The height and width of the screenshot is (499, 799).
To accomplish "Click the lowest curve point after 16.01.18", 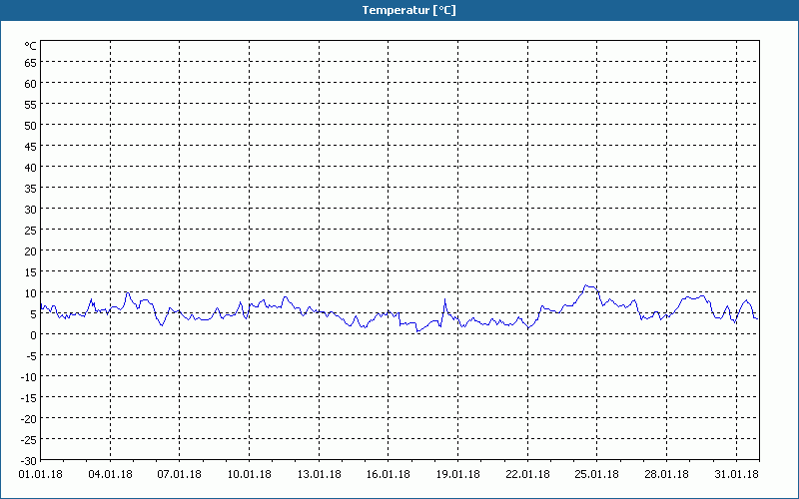I will tap(417, 331).
